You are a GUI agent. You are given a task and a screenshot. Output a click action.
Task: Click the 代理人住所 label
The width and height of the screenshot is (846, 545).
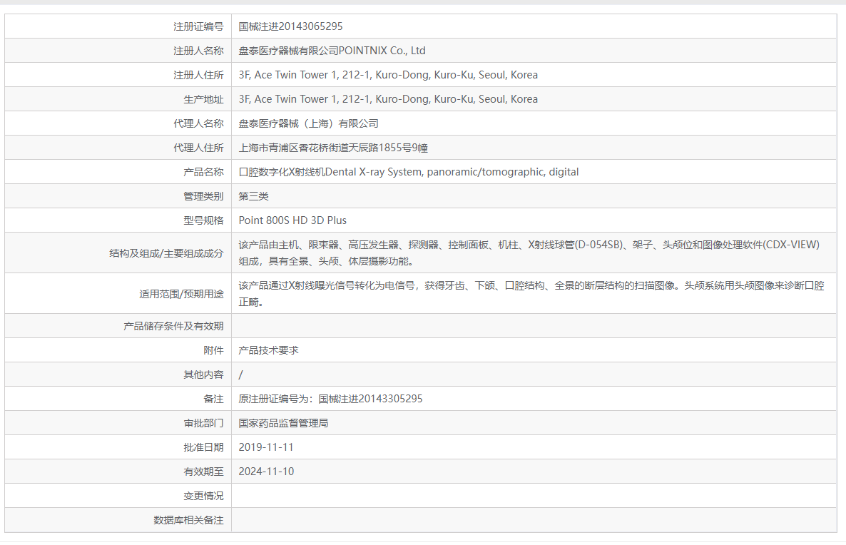click(198, 148)
